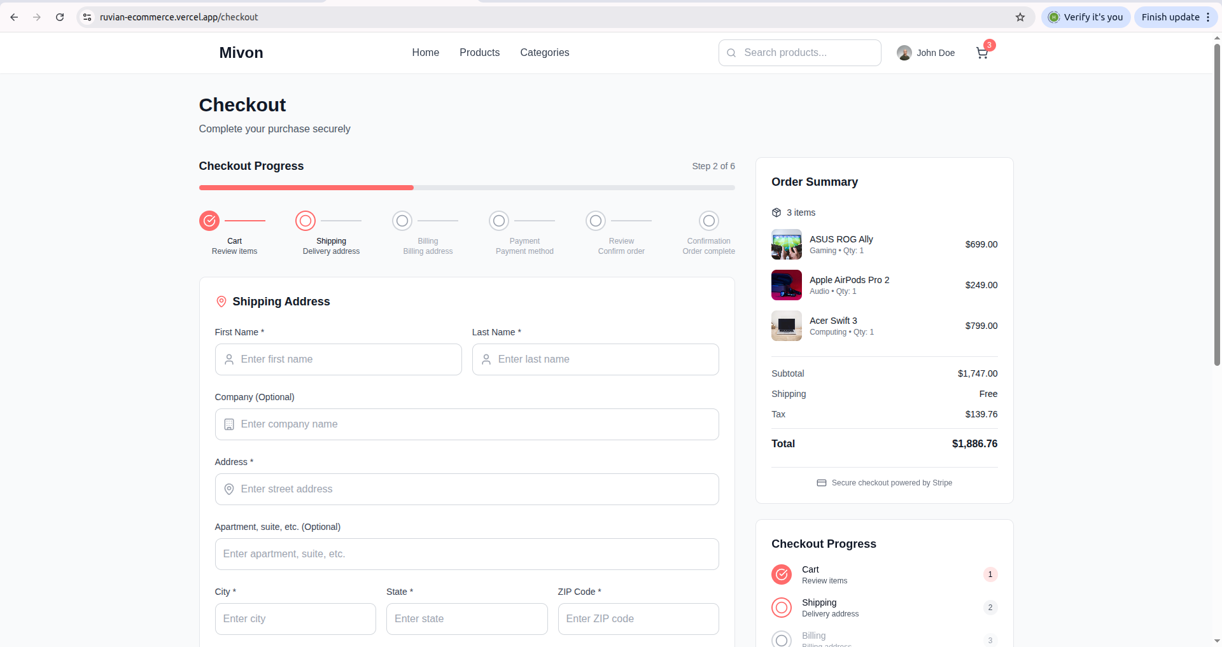1222x647 pixels.
Task: Reload the page
Action: pyautogui.click(x=60, y=17)
